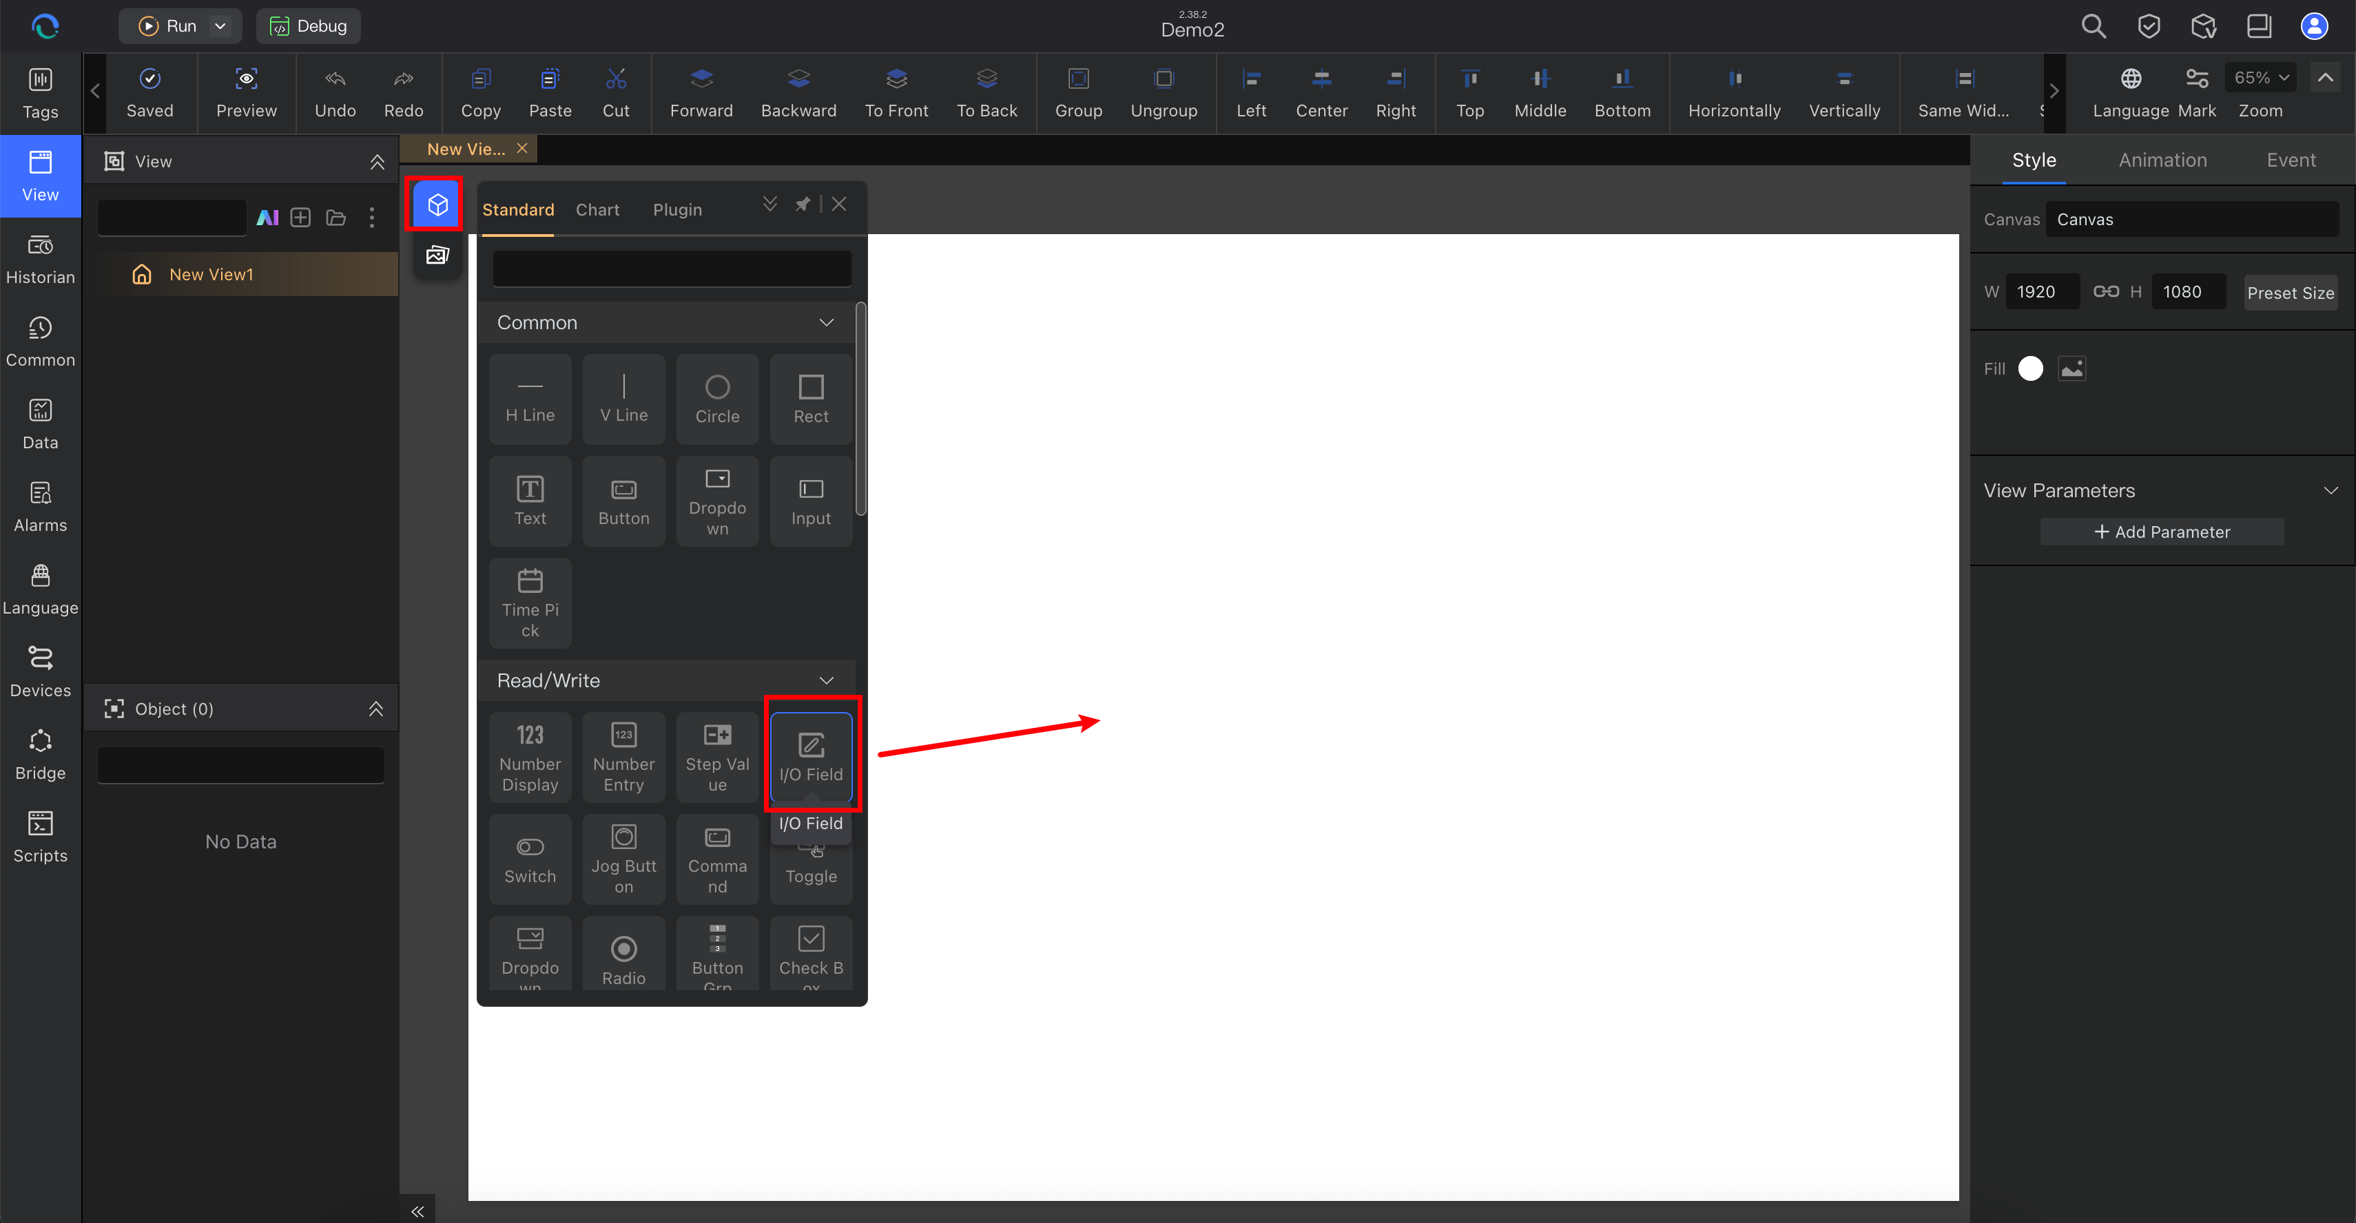Click the Redo toolbar icon
2356x1223 pixels.
403,93
